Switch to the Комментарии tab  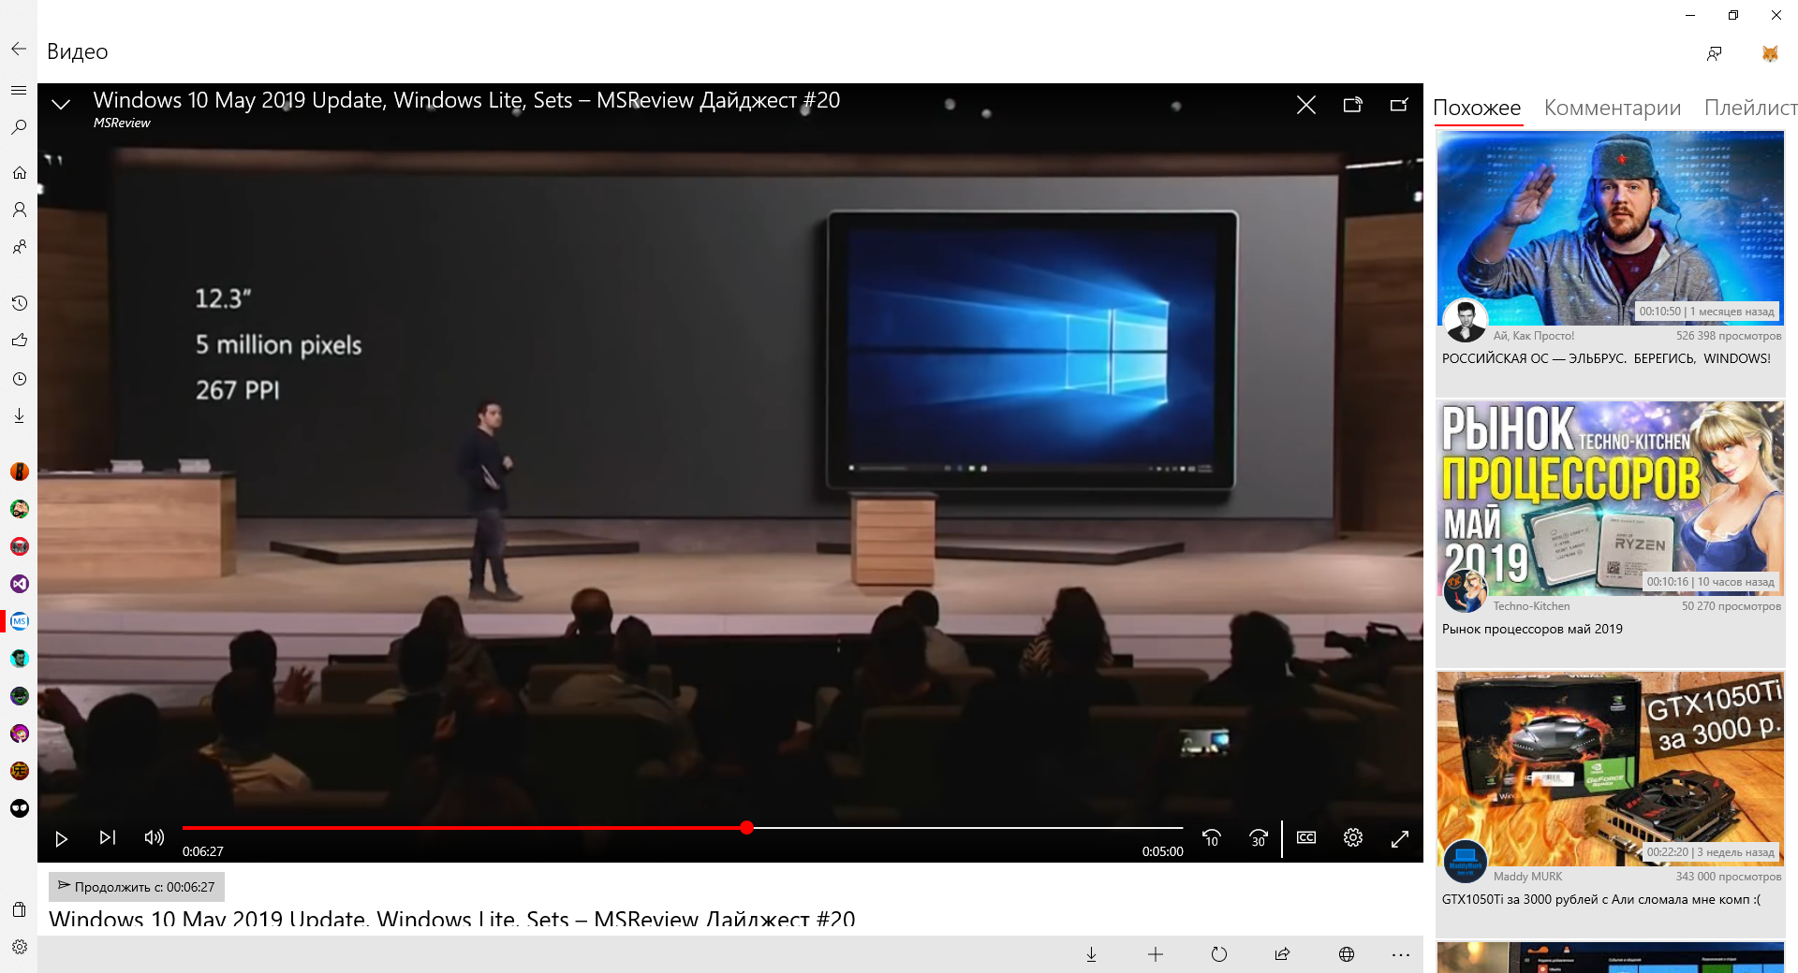(1612, 109)
